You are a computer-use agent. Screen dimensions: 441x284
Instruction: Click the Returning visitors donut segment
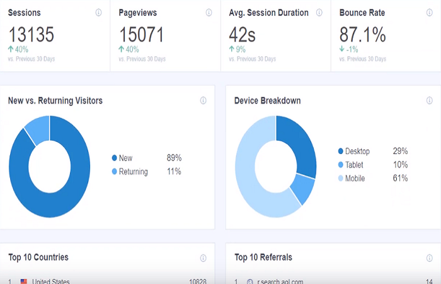tap(40, 129)
